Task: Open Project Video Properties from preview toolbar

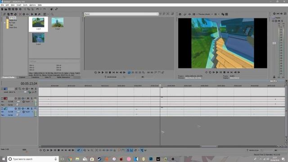Action: [180, 14]
